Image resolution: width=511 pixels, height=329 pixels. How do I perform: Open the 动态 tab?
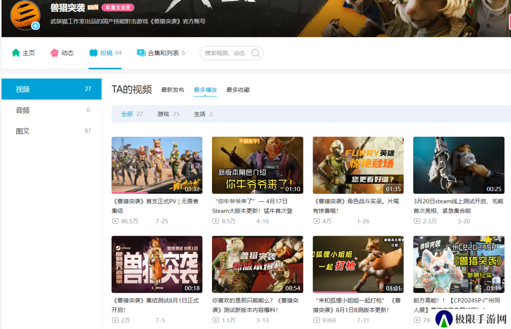[x=62, y=53]
